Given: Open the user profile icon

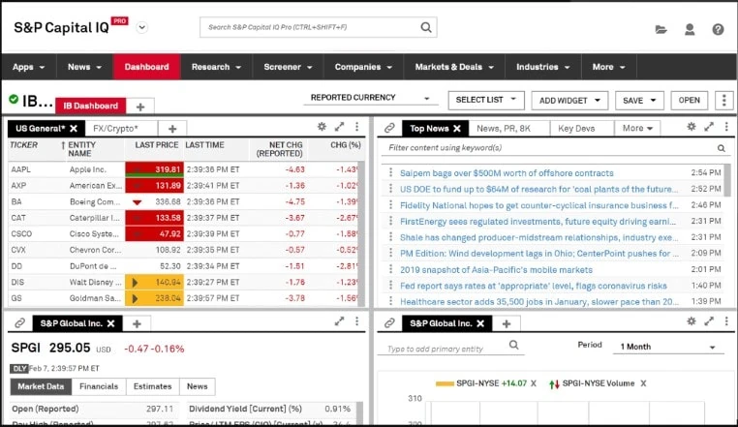Looking at the screenshot, I should [x=690, y=30].
